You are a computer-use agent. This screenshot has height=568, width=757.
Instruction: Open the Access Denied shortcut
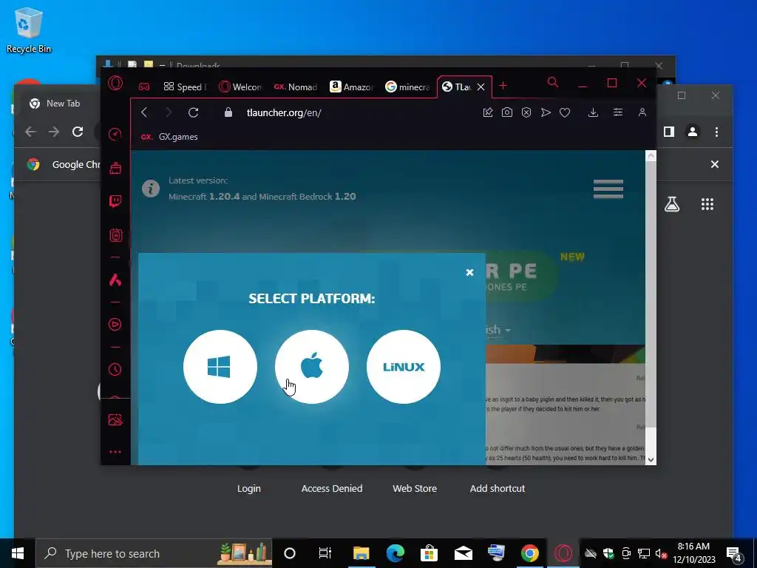332,488
